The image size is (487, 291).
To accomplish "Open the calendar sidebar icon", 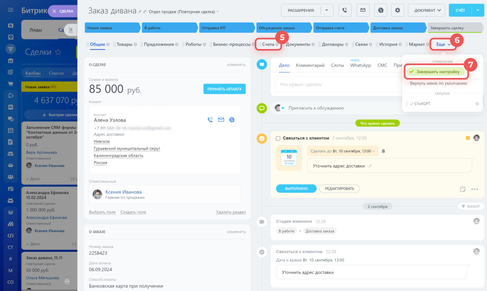I will [11, 130].
